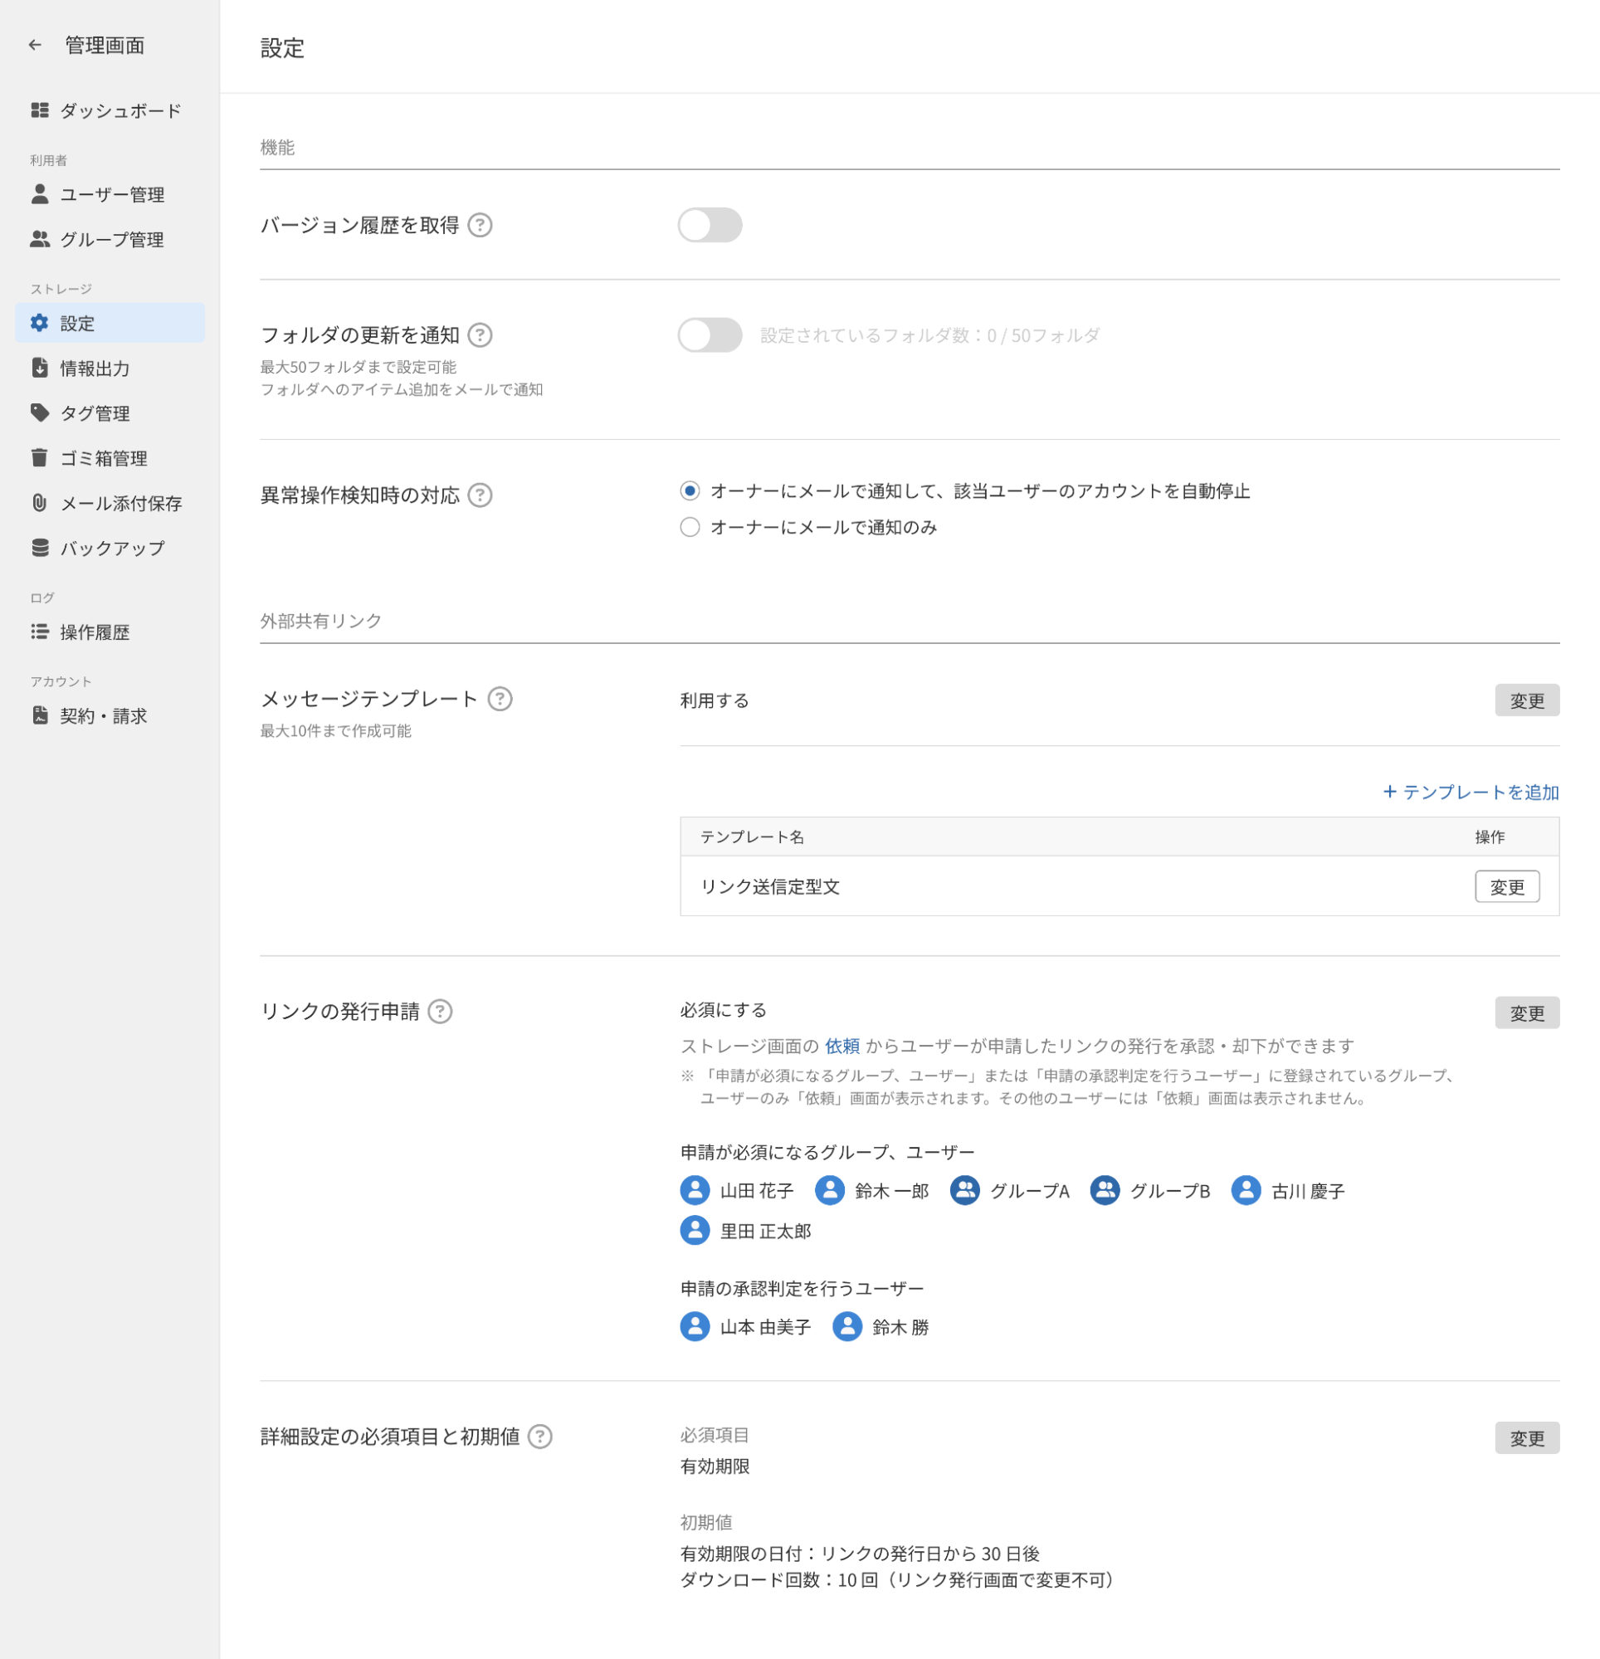This screenshot has height=1659, width=1600.
Task: Click the タグ管理 tag icon
Action: 40,413
